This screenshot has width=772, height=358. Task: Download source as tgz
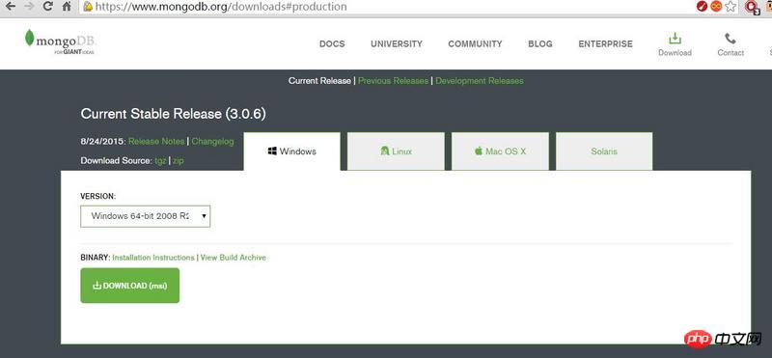[160, 160]
